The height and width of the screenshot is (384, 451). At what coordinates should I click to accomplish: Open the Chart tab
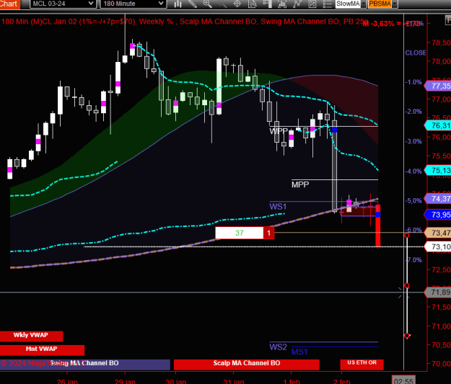tap(9, 4)
